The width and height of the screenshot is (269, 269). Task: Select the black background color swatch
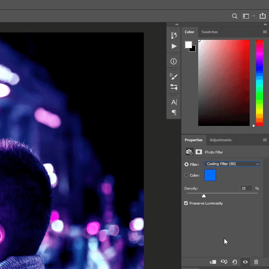point(193,49)
